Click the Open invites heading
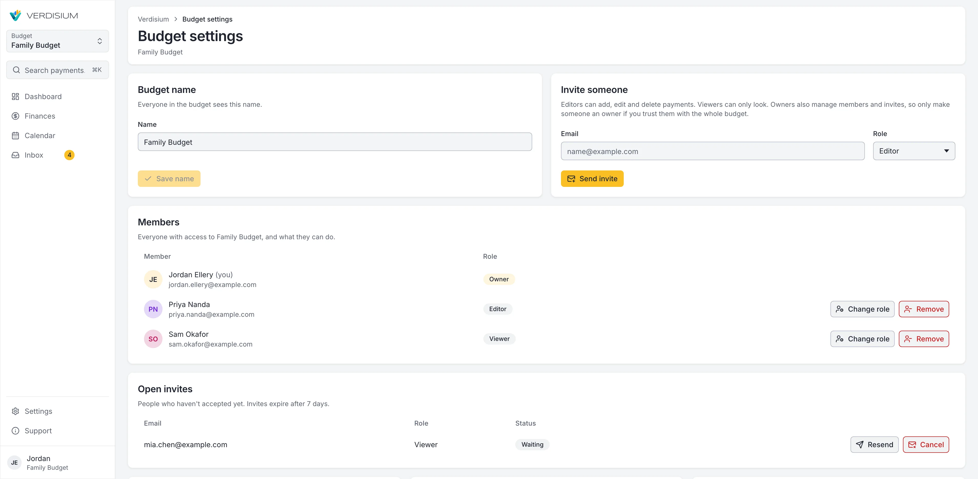Image resolution: width=978 pixels, height=479 pixels. tap(165, 389)
